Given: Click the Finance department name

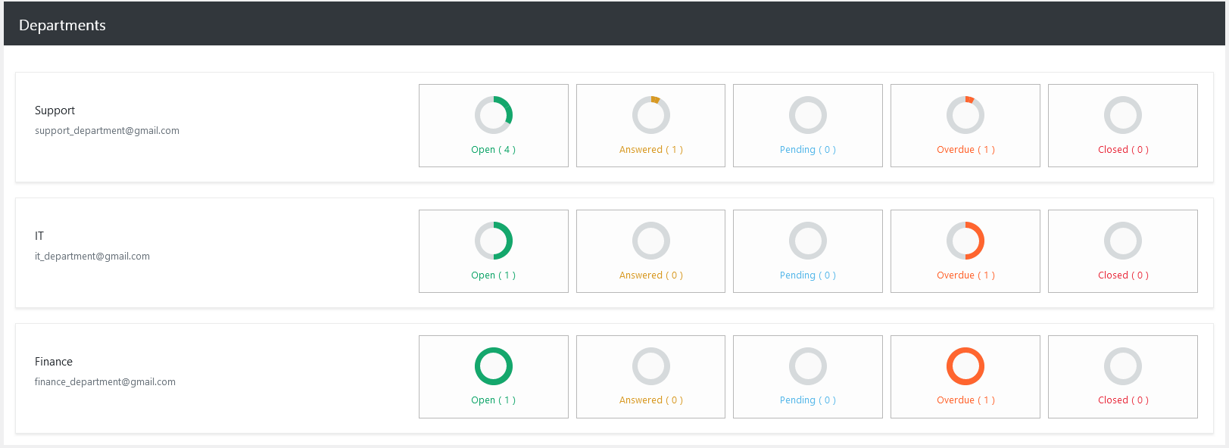Looking at the screenshot, I should 54,362.
